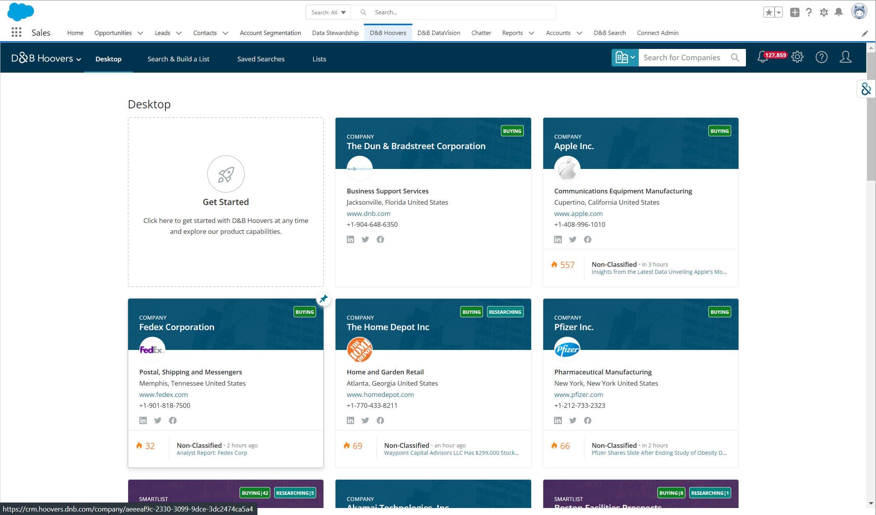Open the Connect Admin nav tab
This screenshot has width=876, height=515.
coord(657,33)
